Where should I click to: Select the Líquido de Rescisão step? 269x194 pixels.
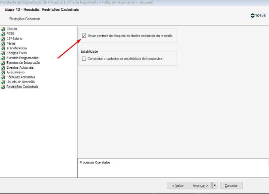[x=20, y=82]
